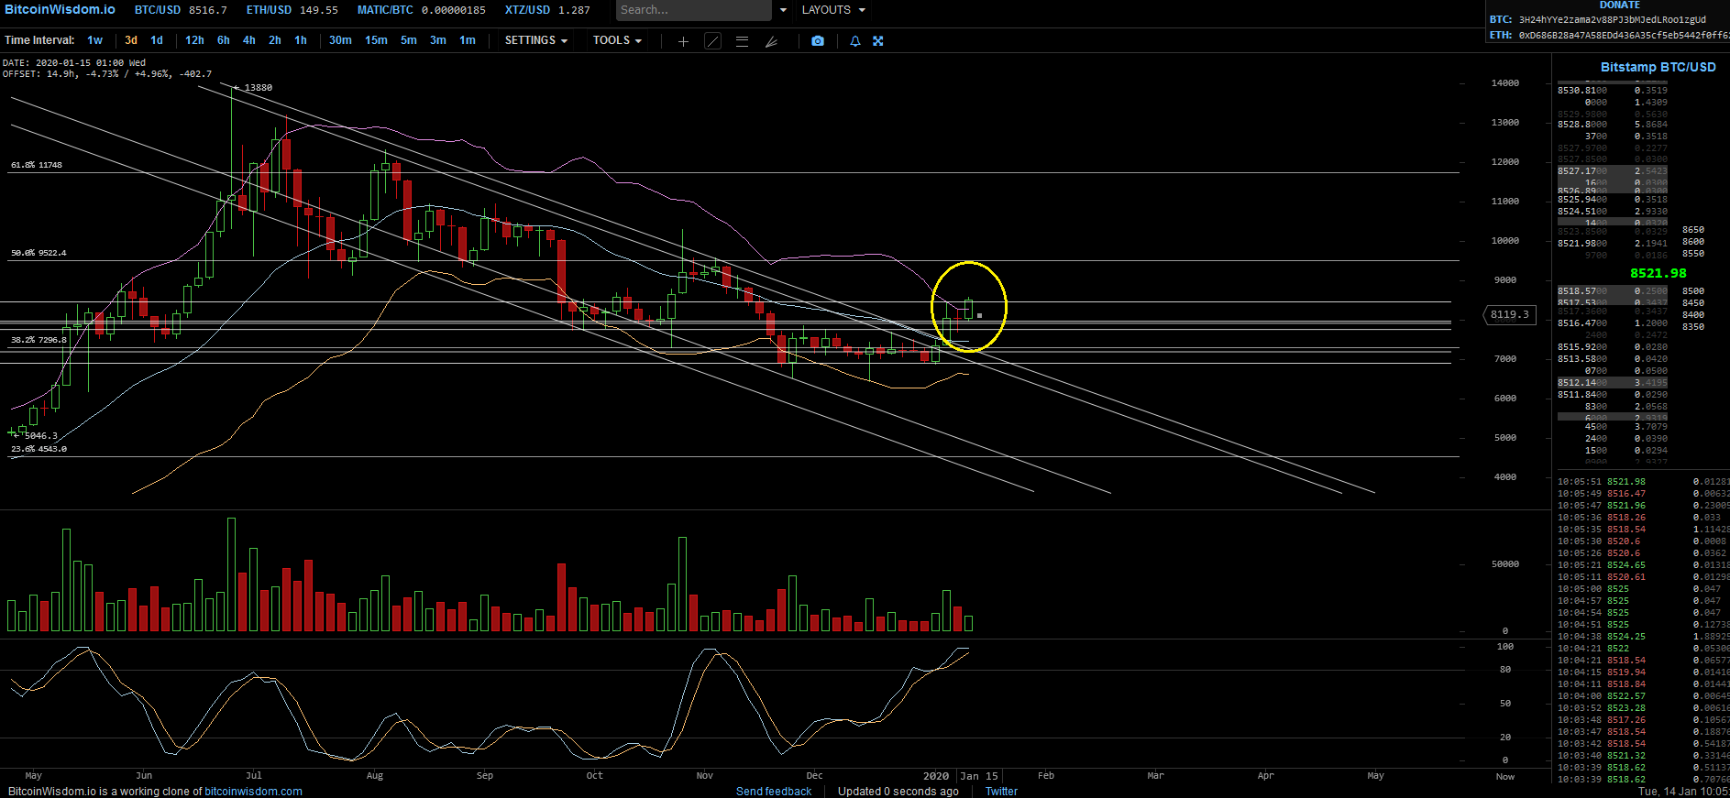The width and height of the screenshot is (1730, 798).
Task: Open price alerts bell icon
Action: 855,41
